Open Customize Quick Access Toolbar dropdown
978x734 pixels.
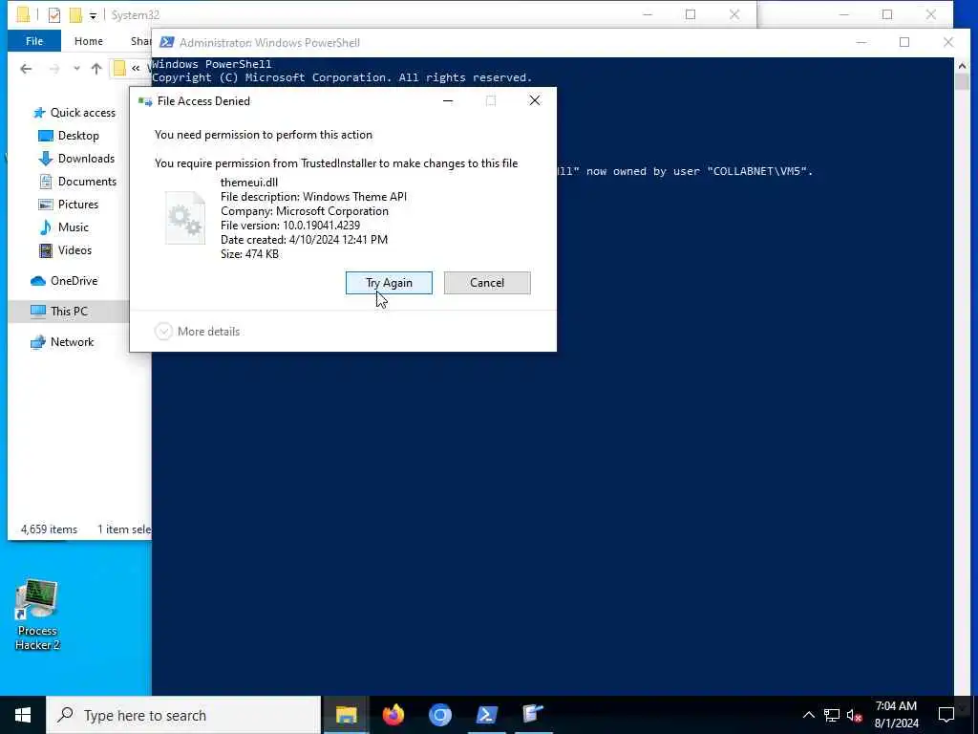tap(93, 15)
